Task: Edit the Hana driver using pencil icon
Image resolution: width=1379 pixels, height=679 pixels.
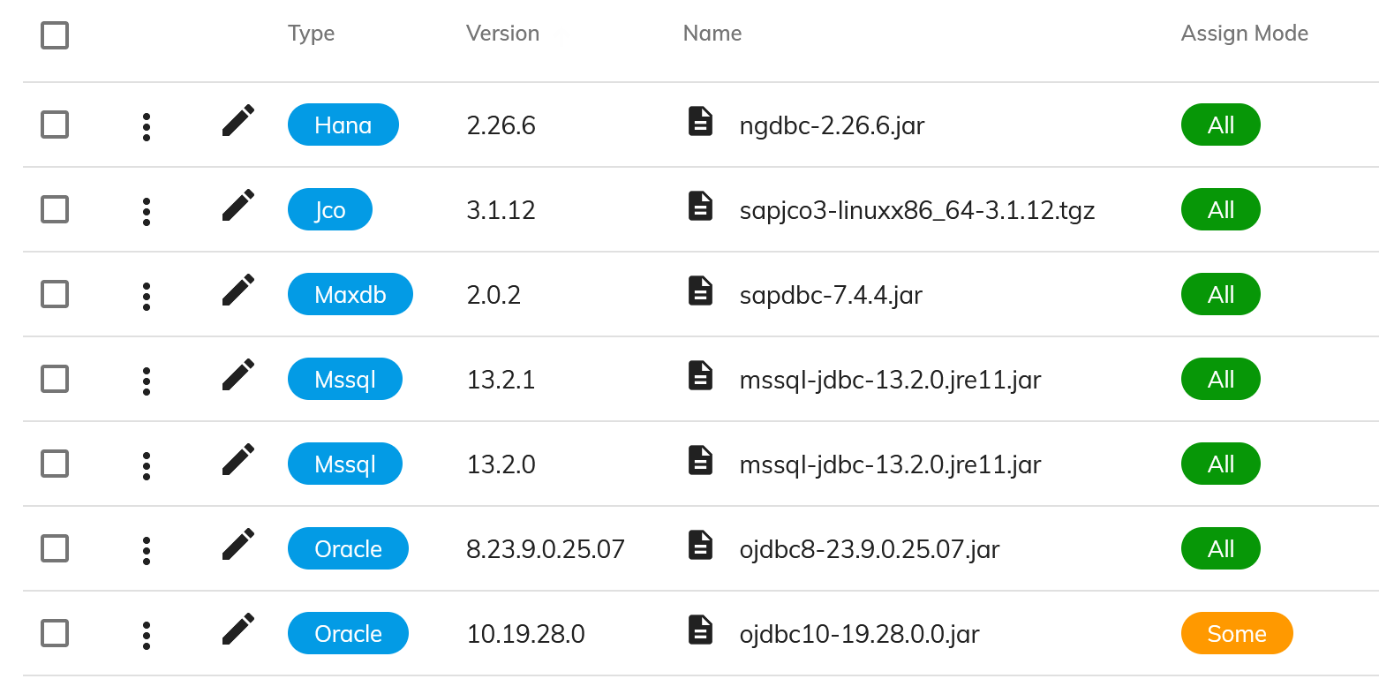Action: 238,121
